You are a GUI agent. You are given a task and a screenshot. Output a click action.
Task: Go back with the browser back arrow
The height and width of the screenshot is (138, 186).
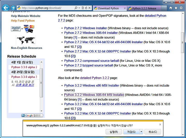coord(5,8)
